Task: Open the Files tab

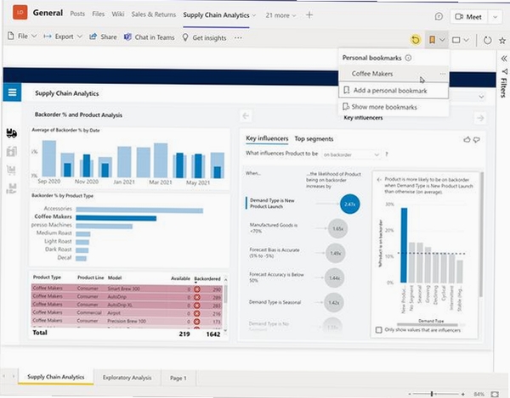Action: [x=99, y=14]
